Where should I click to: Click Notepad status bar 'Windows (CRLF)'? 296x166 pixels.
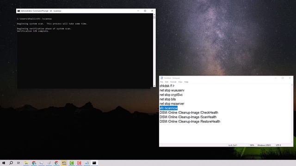(264, 145)
